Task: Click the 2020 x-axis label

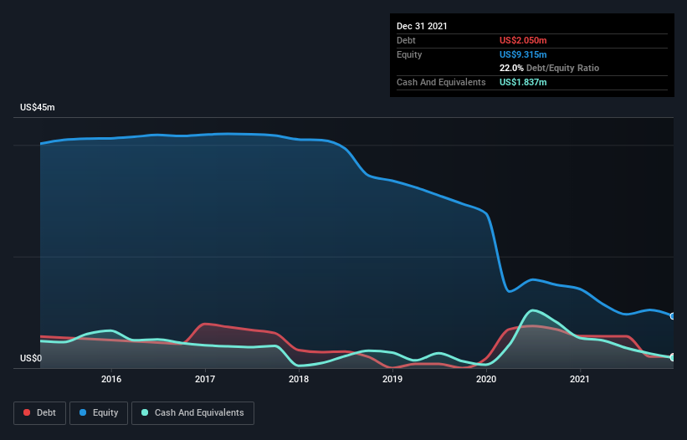Action: coord(486,379)
